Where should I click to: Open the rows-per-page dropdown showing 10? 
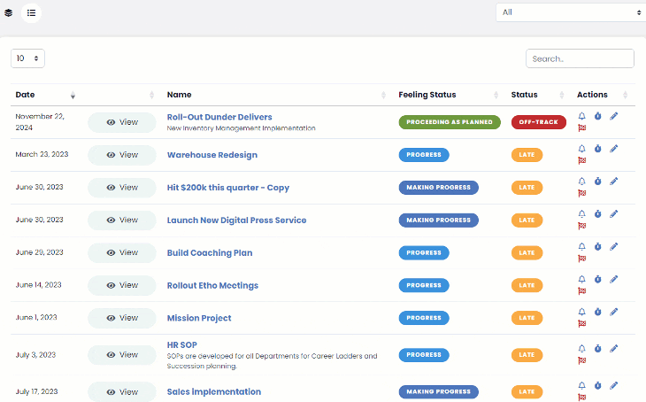click(x=27, y=58)
